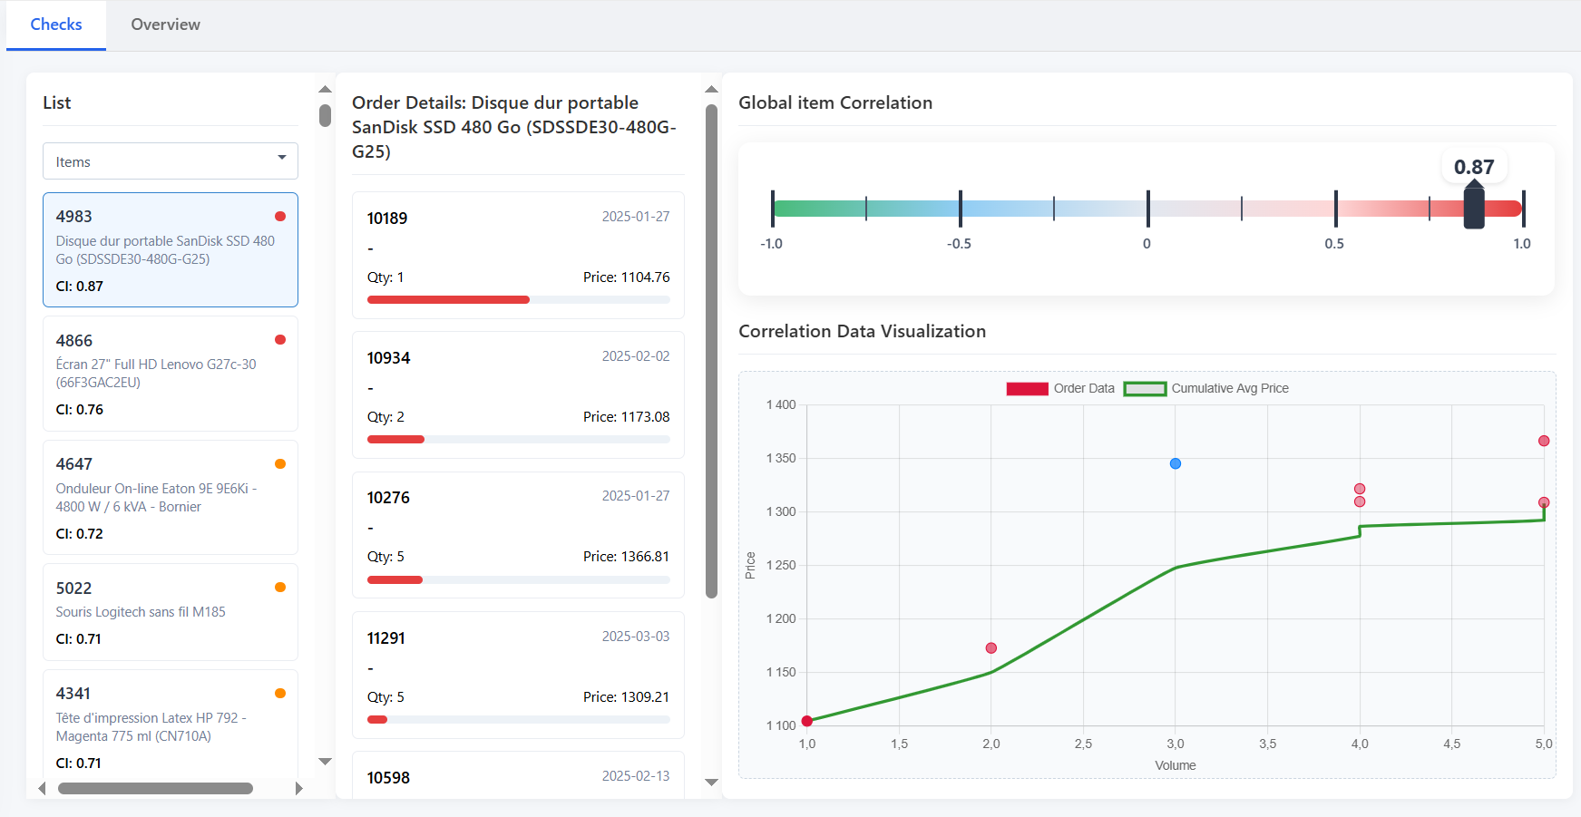1581x817 pixels.
Task: Open order 10934 card
Action: 518,394
